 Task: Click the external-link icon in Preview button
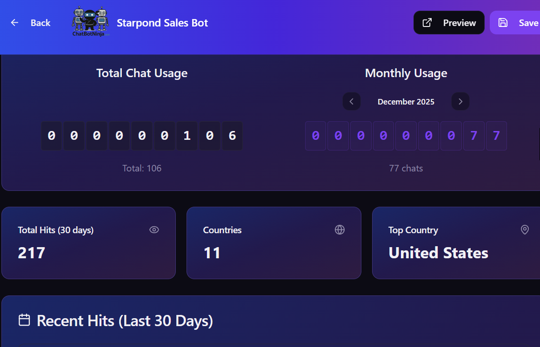coord(427,23)
